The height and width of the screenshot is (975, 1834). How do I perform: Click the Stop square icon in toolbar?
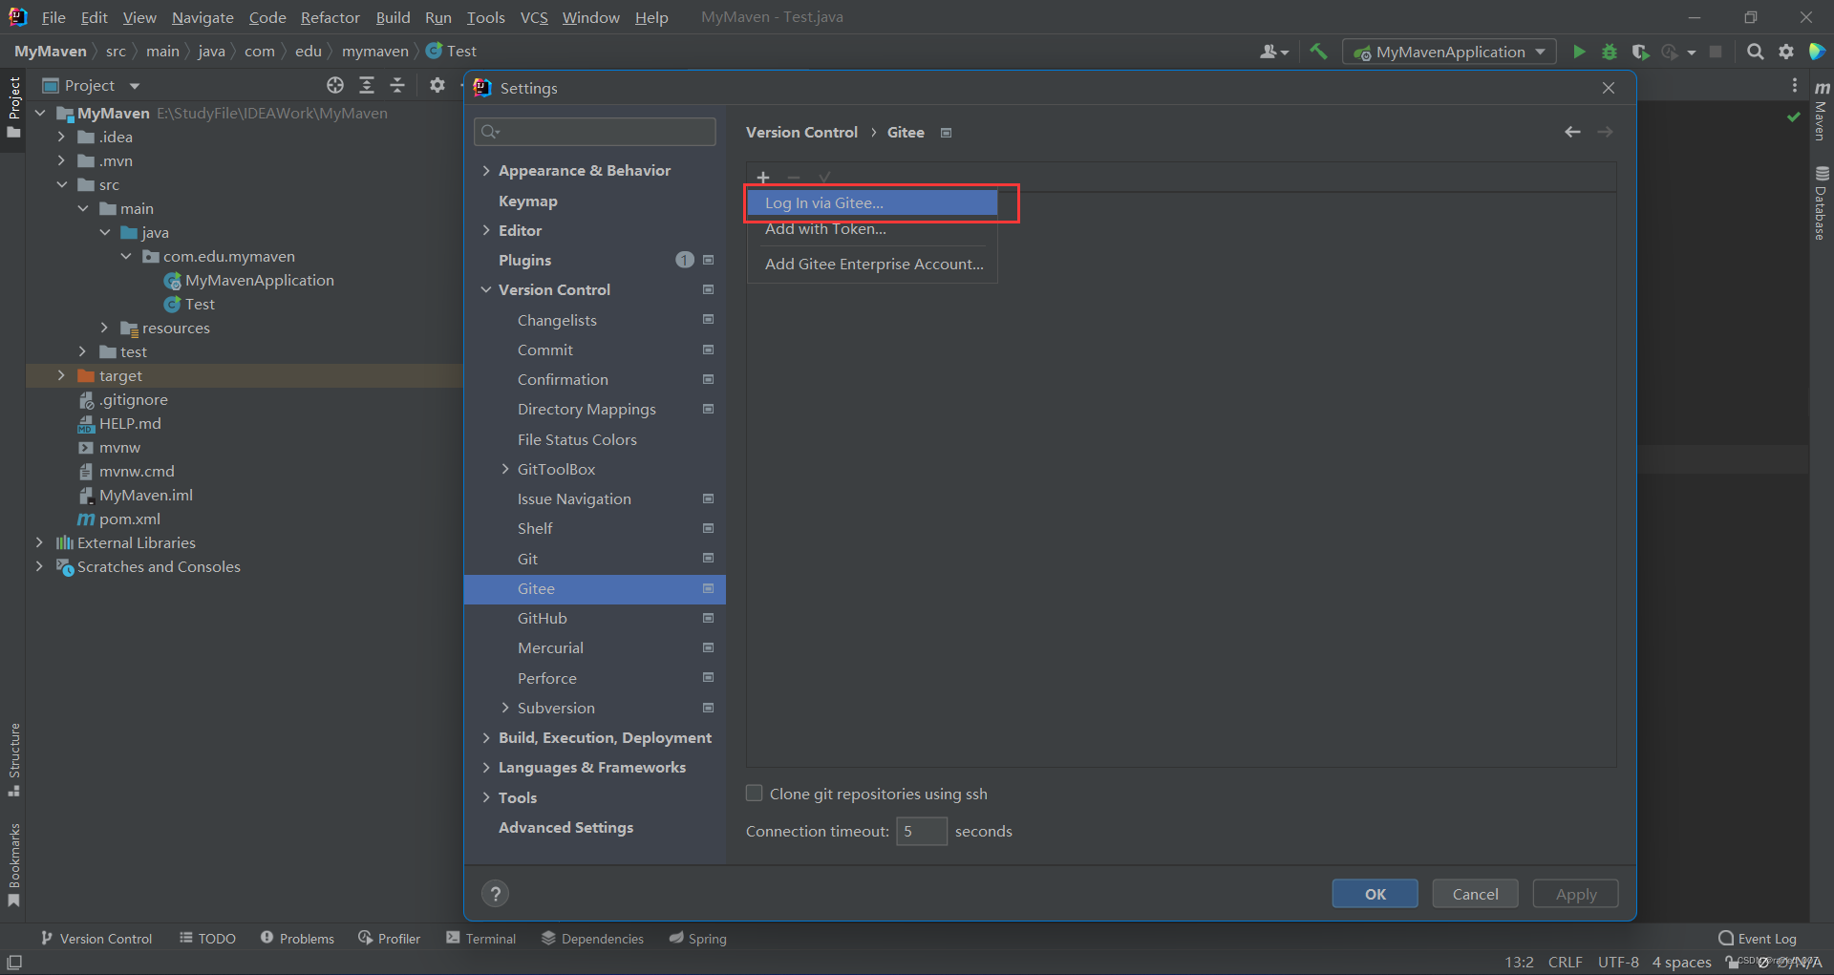[1716, 52]
